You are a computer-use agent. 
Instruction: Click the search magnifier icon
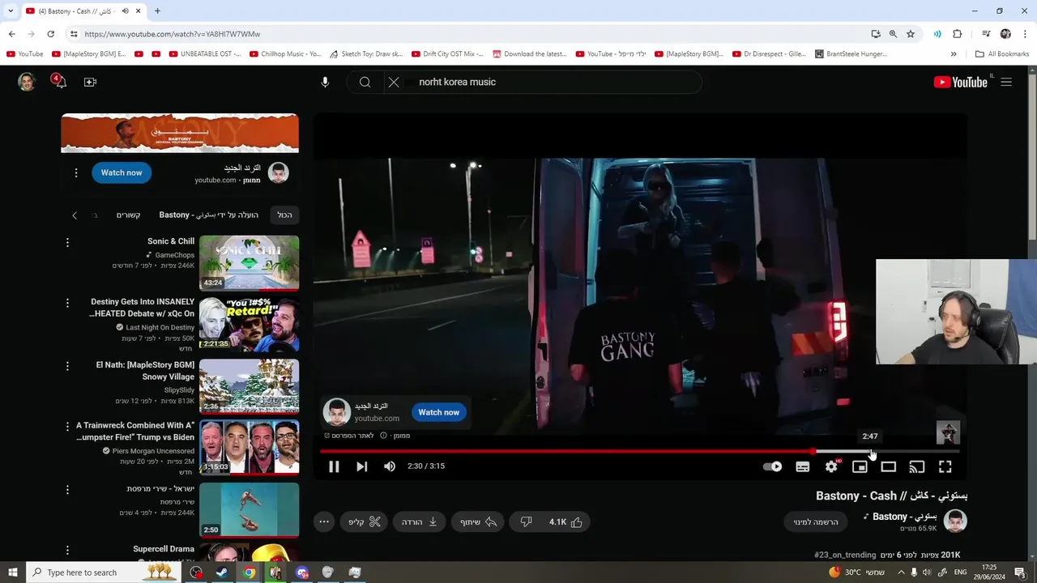tap(365, 82)
